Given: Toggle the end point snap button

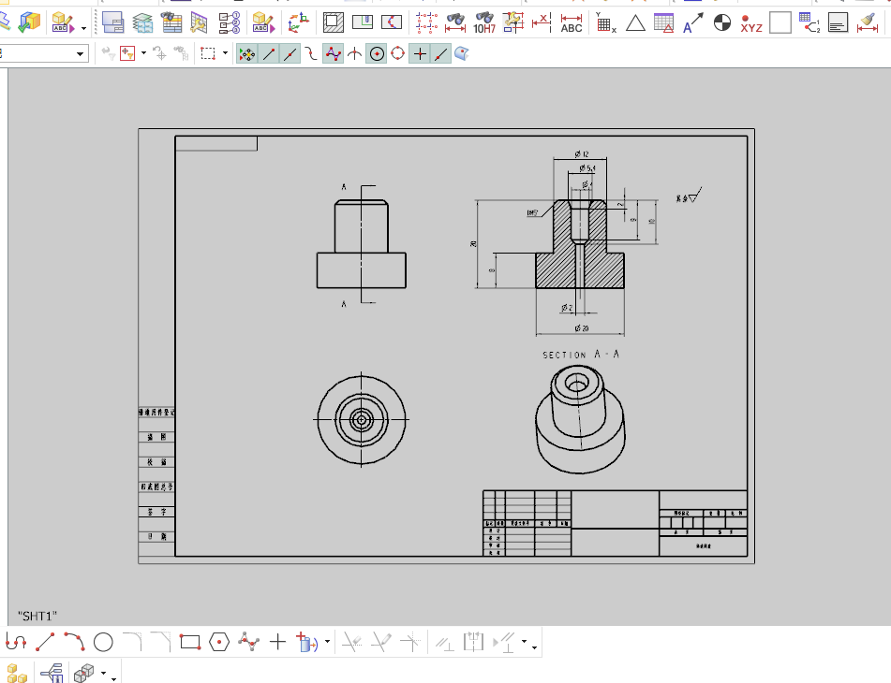Looking at the screenshot, I should click(269, 54).
